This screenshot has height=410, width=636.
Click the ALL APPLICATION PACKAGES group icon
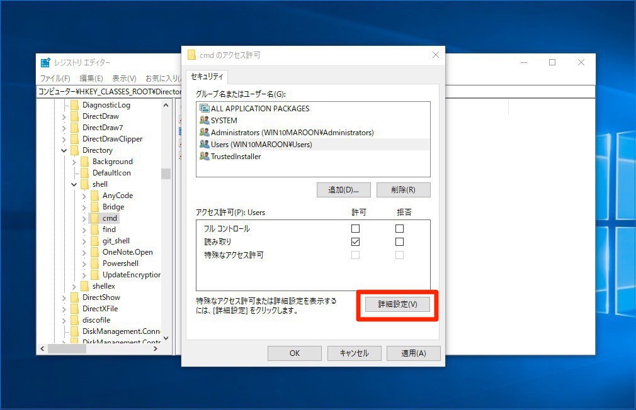(205, 108)
